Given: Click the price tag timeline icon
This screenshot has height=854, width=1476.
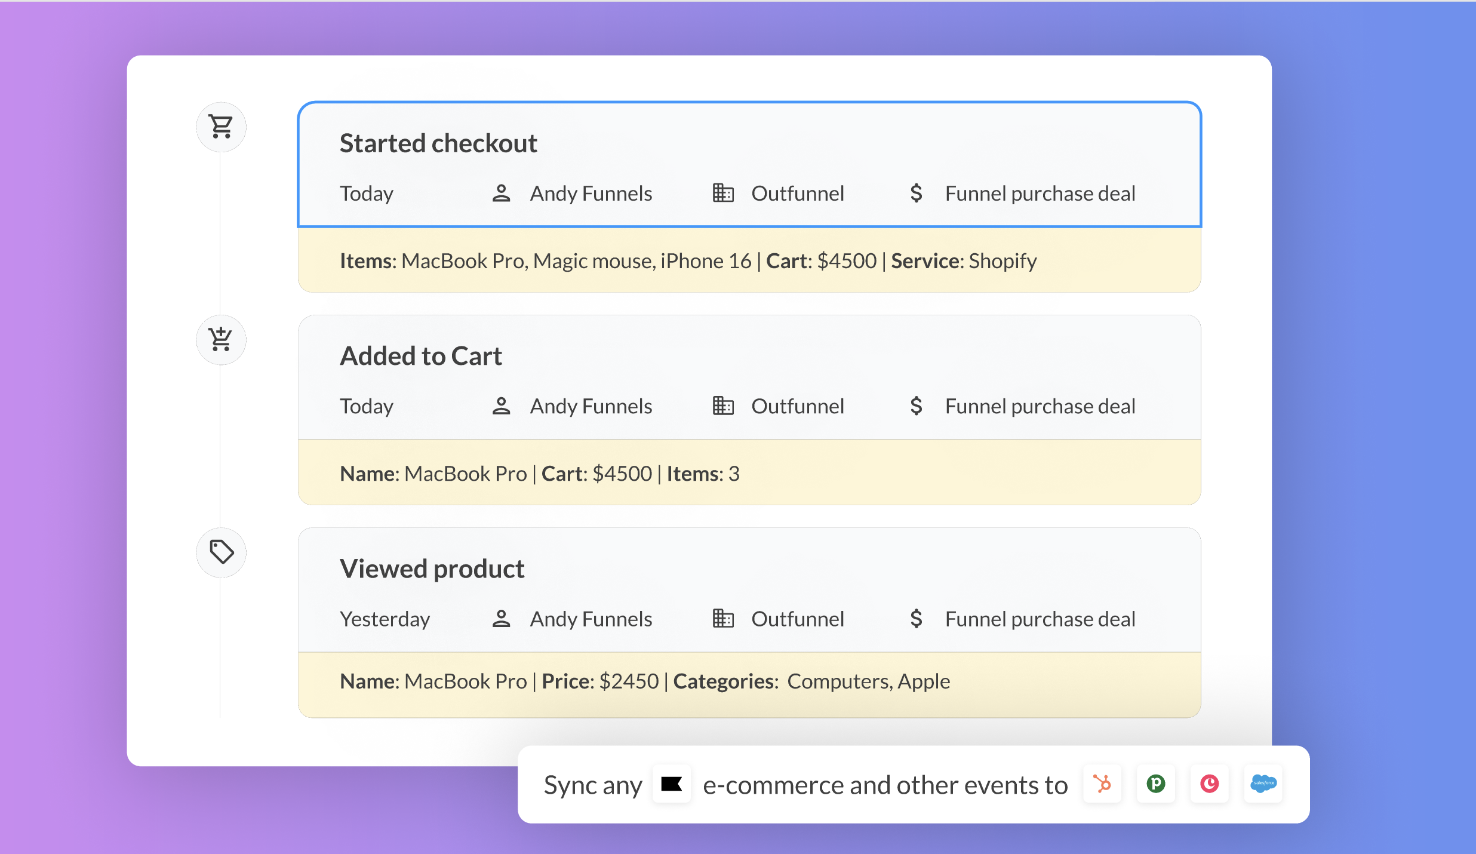Looking at the screenshot, I should pyautogui.click(x=221, y=552).
